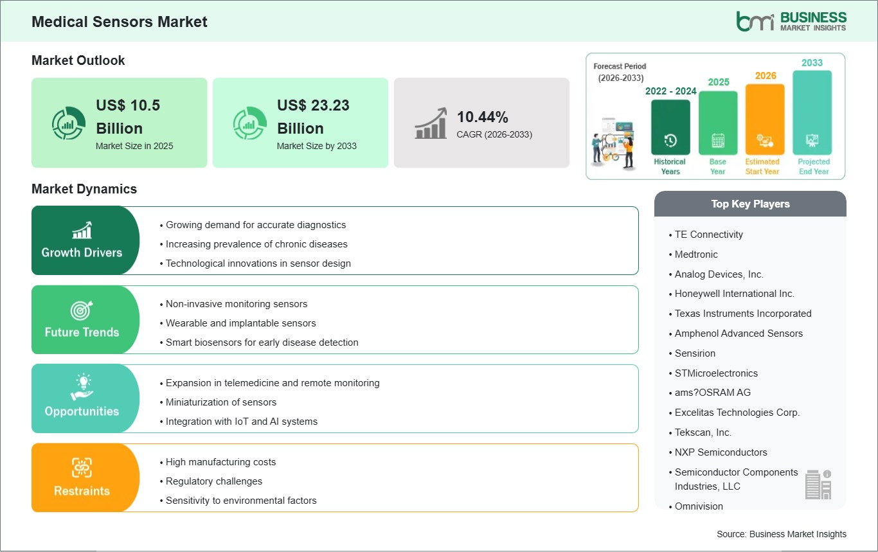Click the Base Year calendar icon

point(717,140)
